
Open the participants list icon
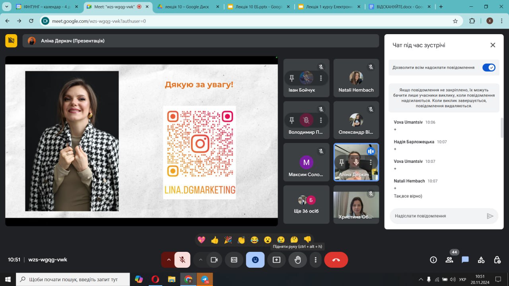[x=449, y=260]
